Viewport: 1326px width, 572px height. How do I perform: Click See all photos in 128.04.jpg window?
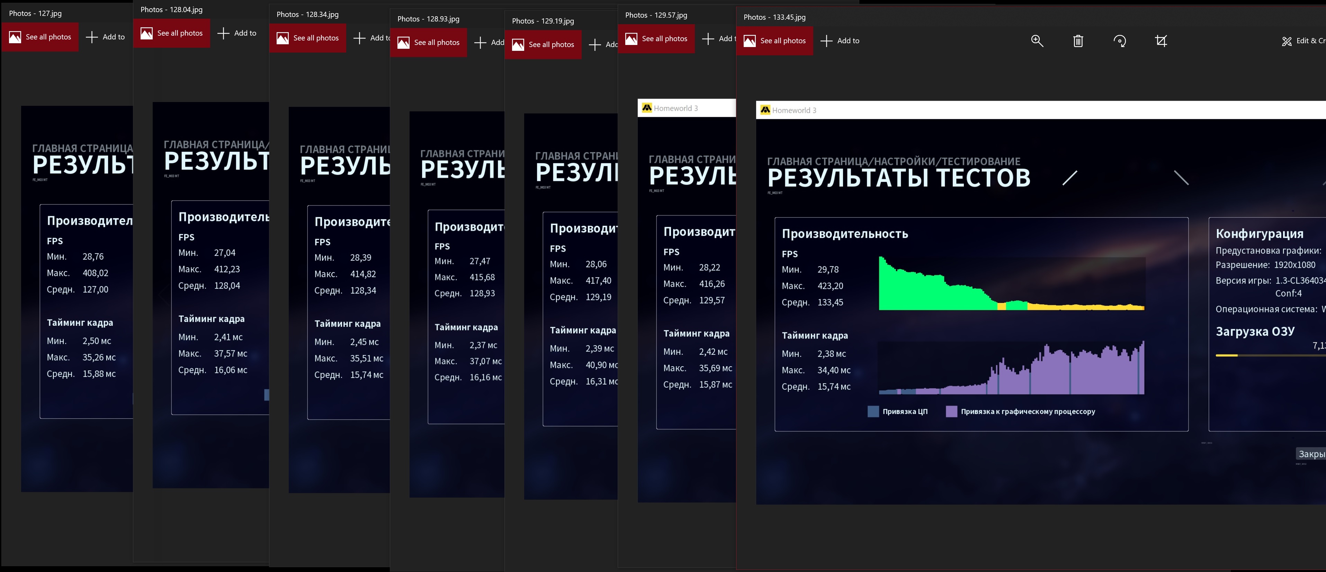[x=172, y=34]
